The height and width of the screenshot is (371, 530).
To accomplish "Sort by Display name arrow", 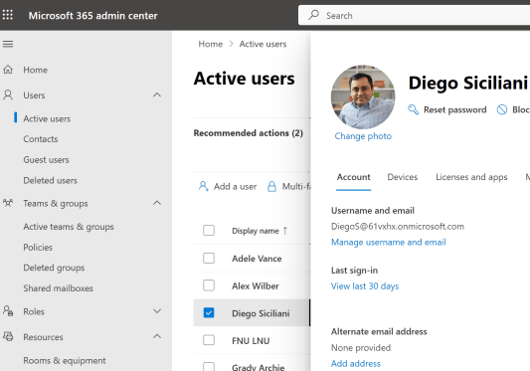I will tap(285, 231).
